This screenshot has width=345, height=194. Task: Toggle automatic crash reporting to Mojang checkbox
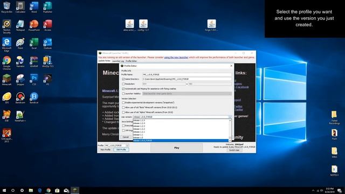(x=123, y=88)
